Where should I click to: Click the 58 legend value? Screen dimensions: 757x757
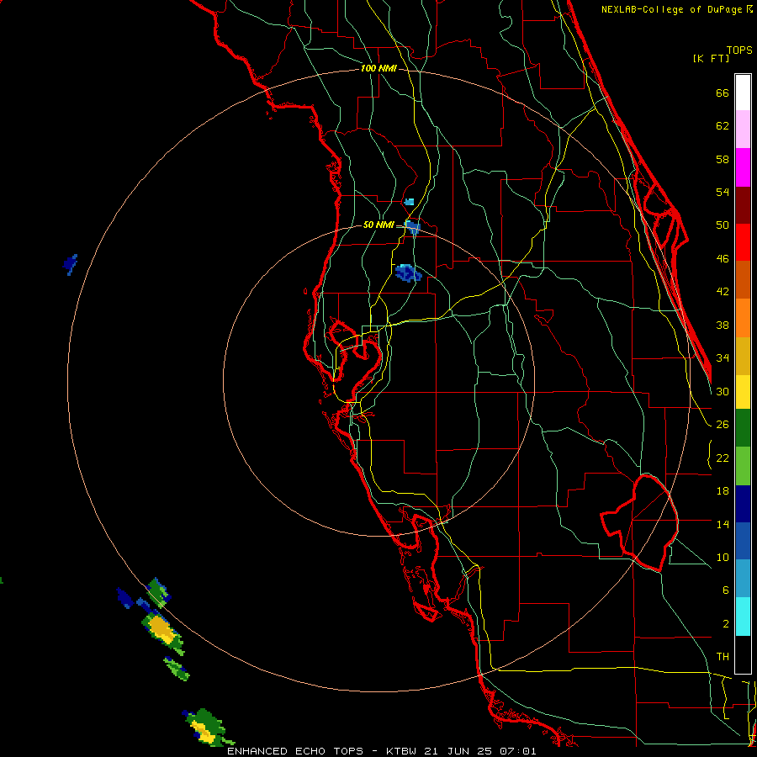[x=723, y=159]
